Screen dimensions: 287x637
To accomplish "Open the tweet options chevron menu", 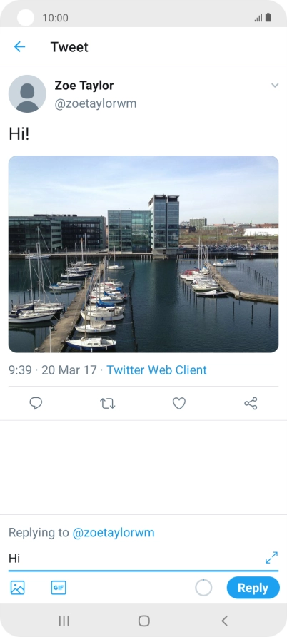I will (275, 86).
